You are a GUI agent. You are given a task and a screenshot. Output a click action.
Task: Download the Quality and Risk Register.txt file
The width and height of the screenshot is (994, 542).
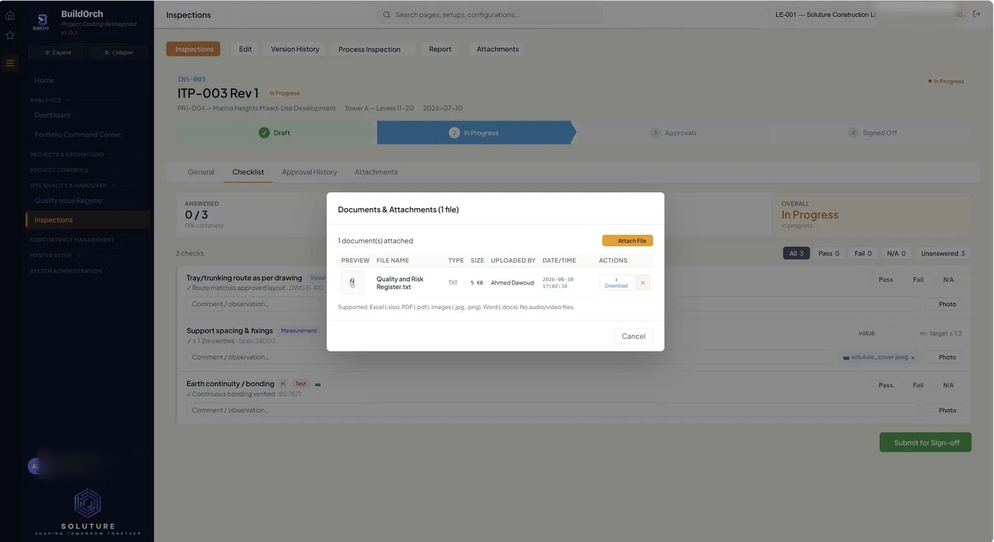616,282
